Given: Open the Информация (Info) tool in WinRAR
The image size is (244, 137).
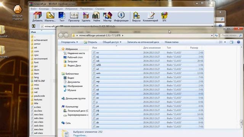Looking at the screenshot, I should click(121, 17).
